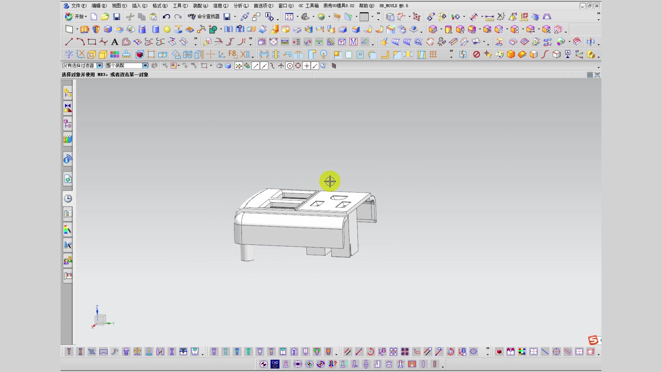Image resolution: width=662 pixels, height=372 pixels.
Task: Click the red prohibition circle icon
Action: 477,54
